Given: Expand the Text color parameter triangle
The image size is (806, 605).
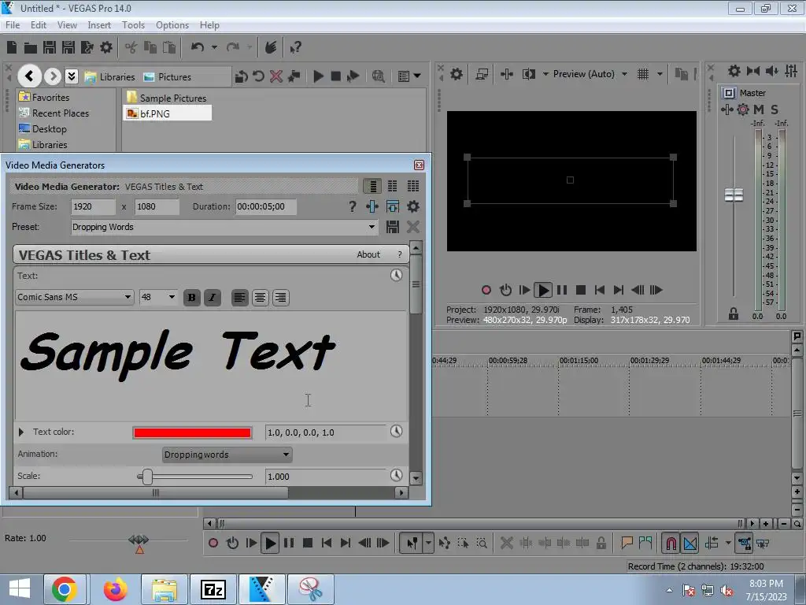Looking at the screenshot, I should 21,432.
